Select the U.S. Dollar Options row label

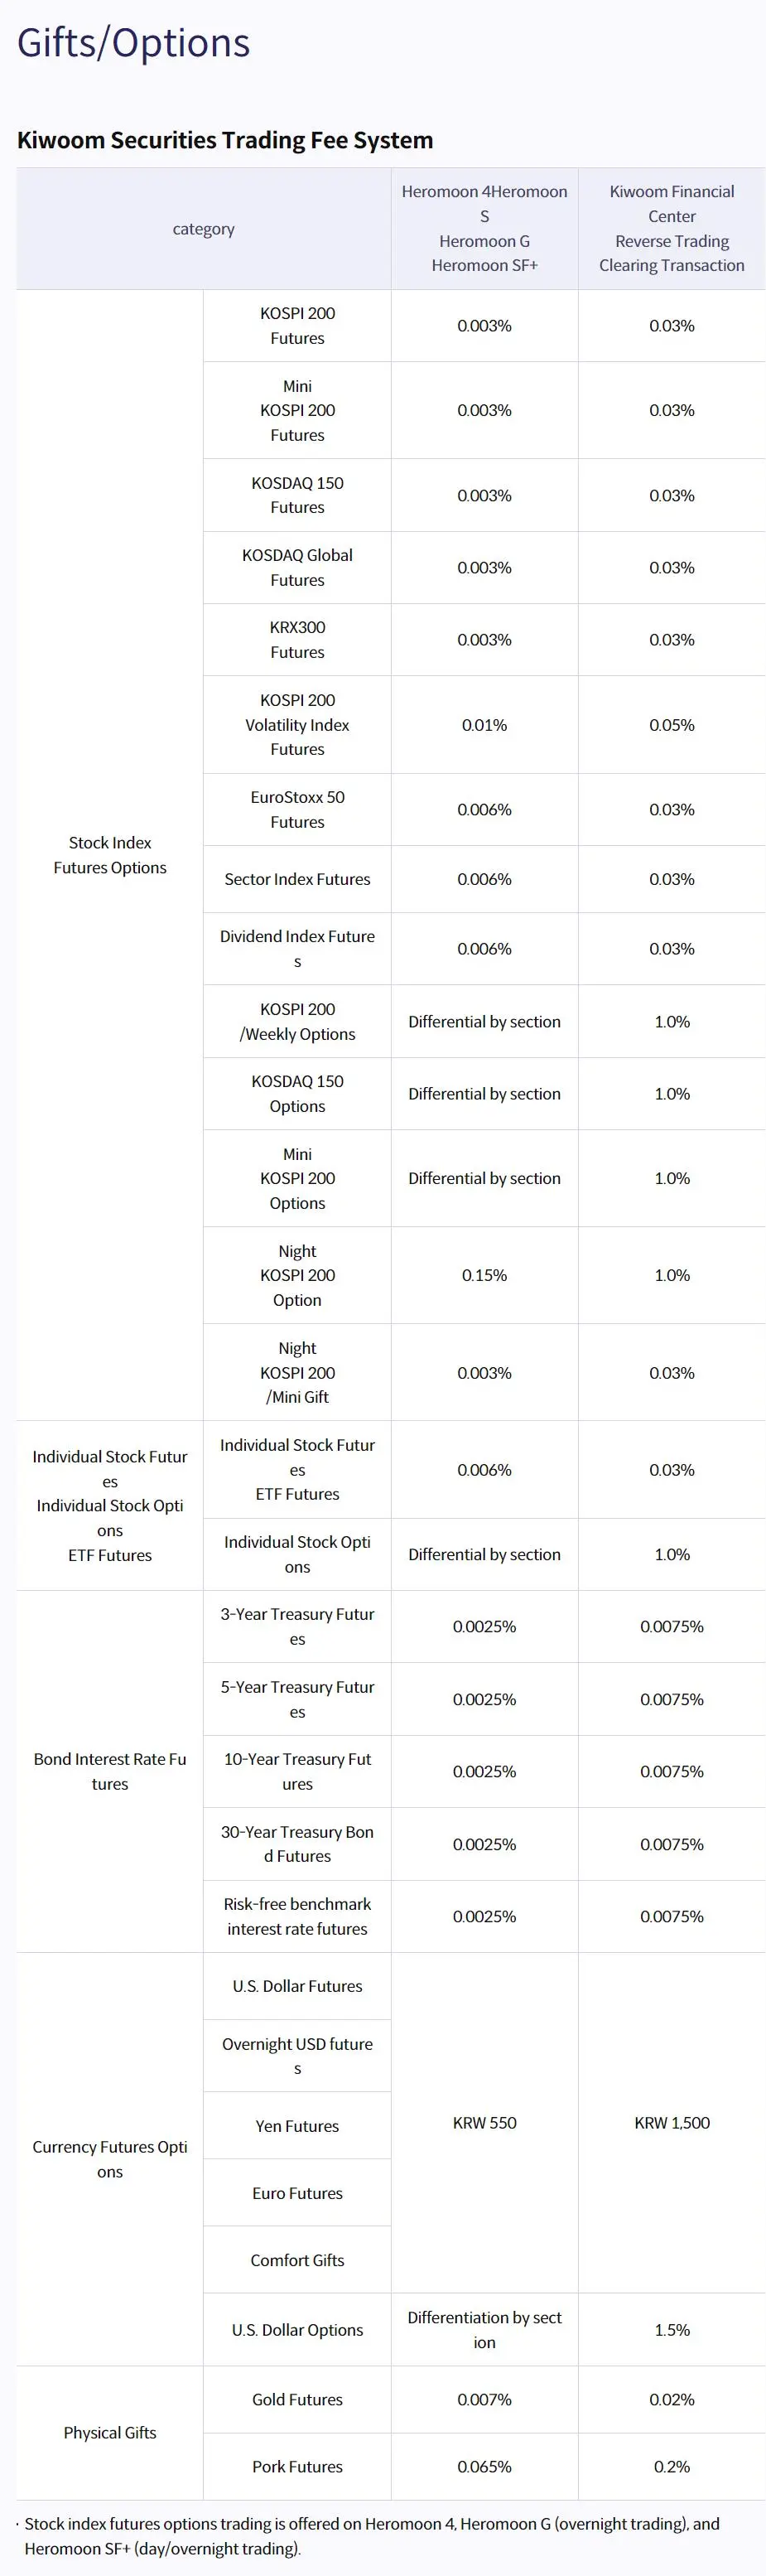coord(297,2329)
